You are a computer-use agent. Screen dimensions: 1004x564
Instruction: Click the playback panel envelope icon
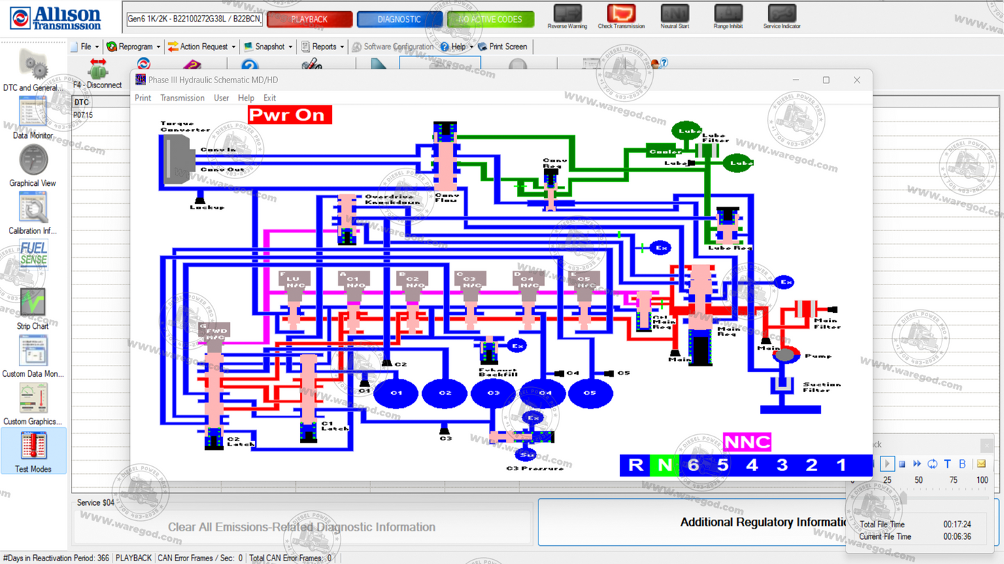coord(981,463)
